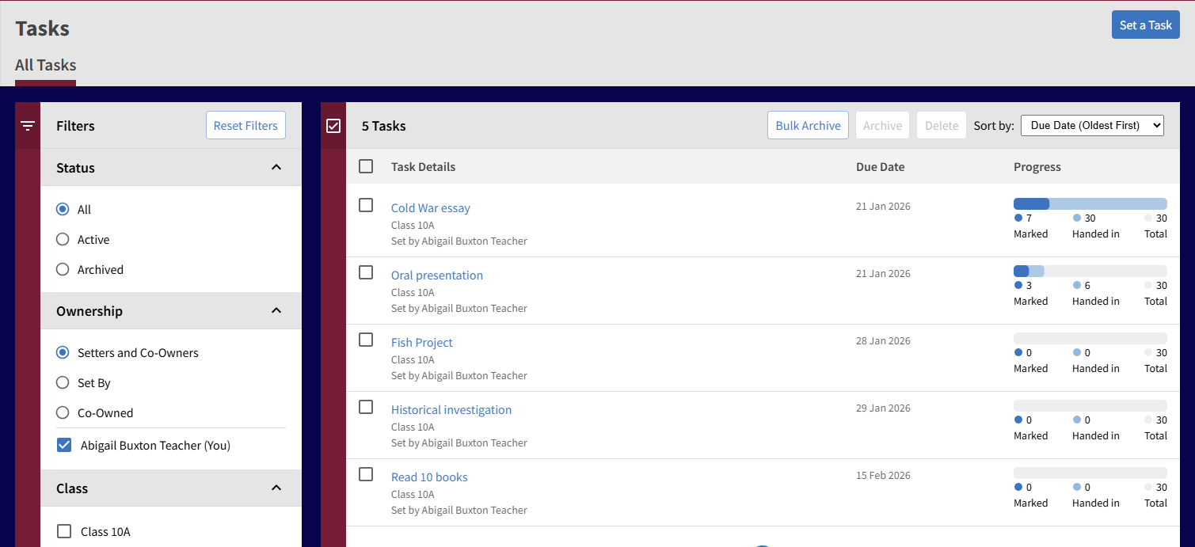Collapse the Status filter section chevron

(x=276, y=167)
